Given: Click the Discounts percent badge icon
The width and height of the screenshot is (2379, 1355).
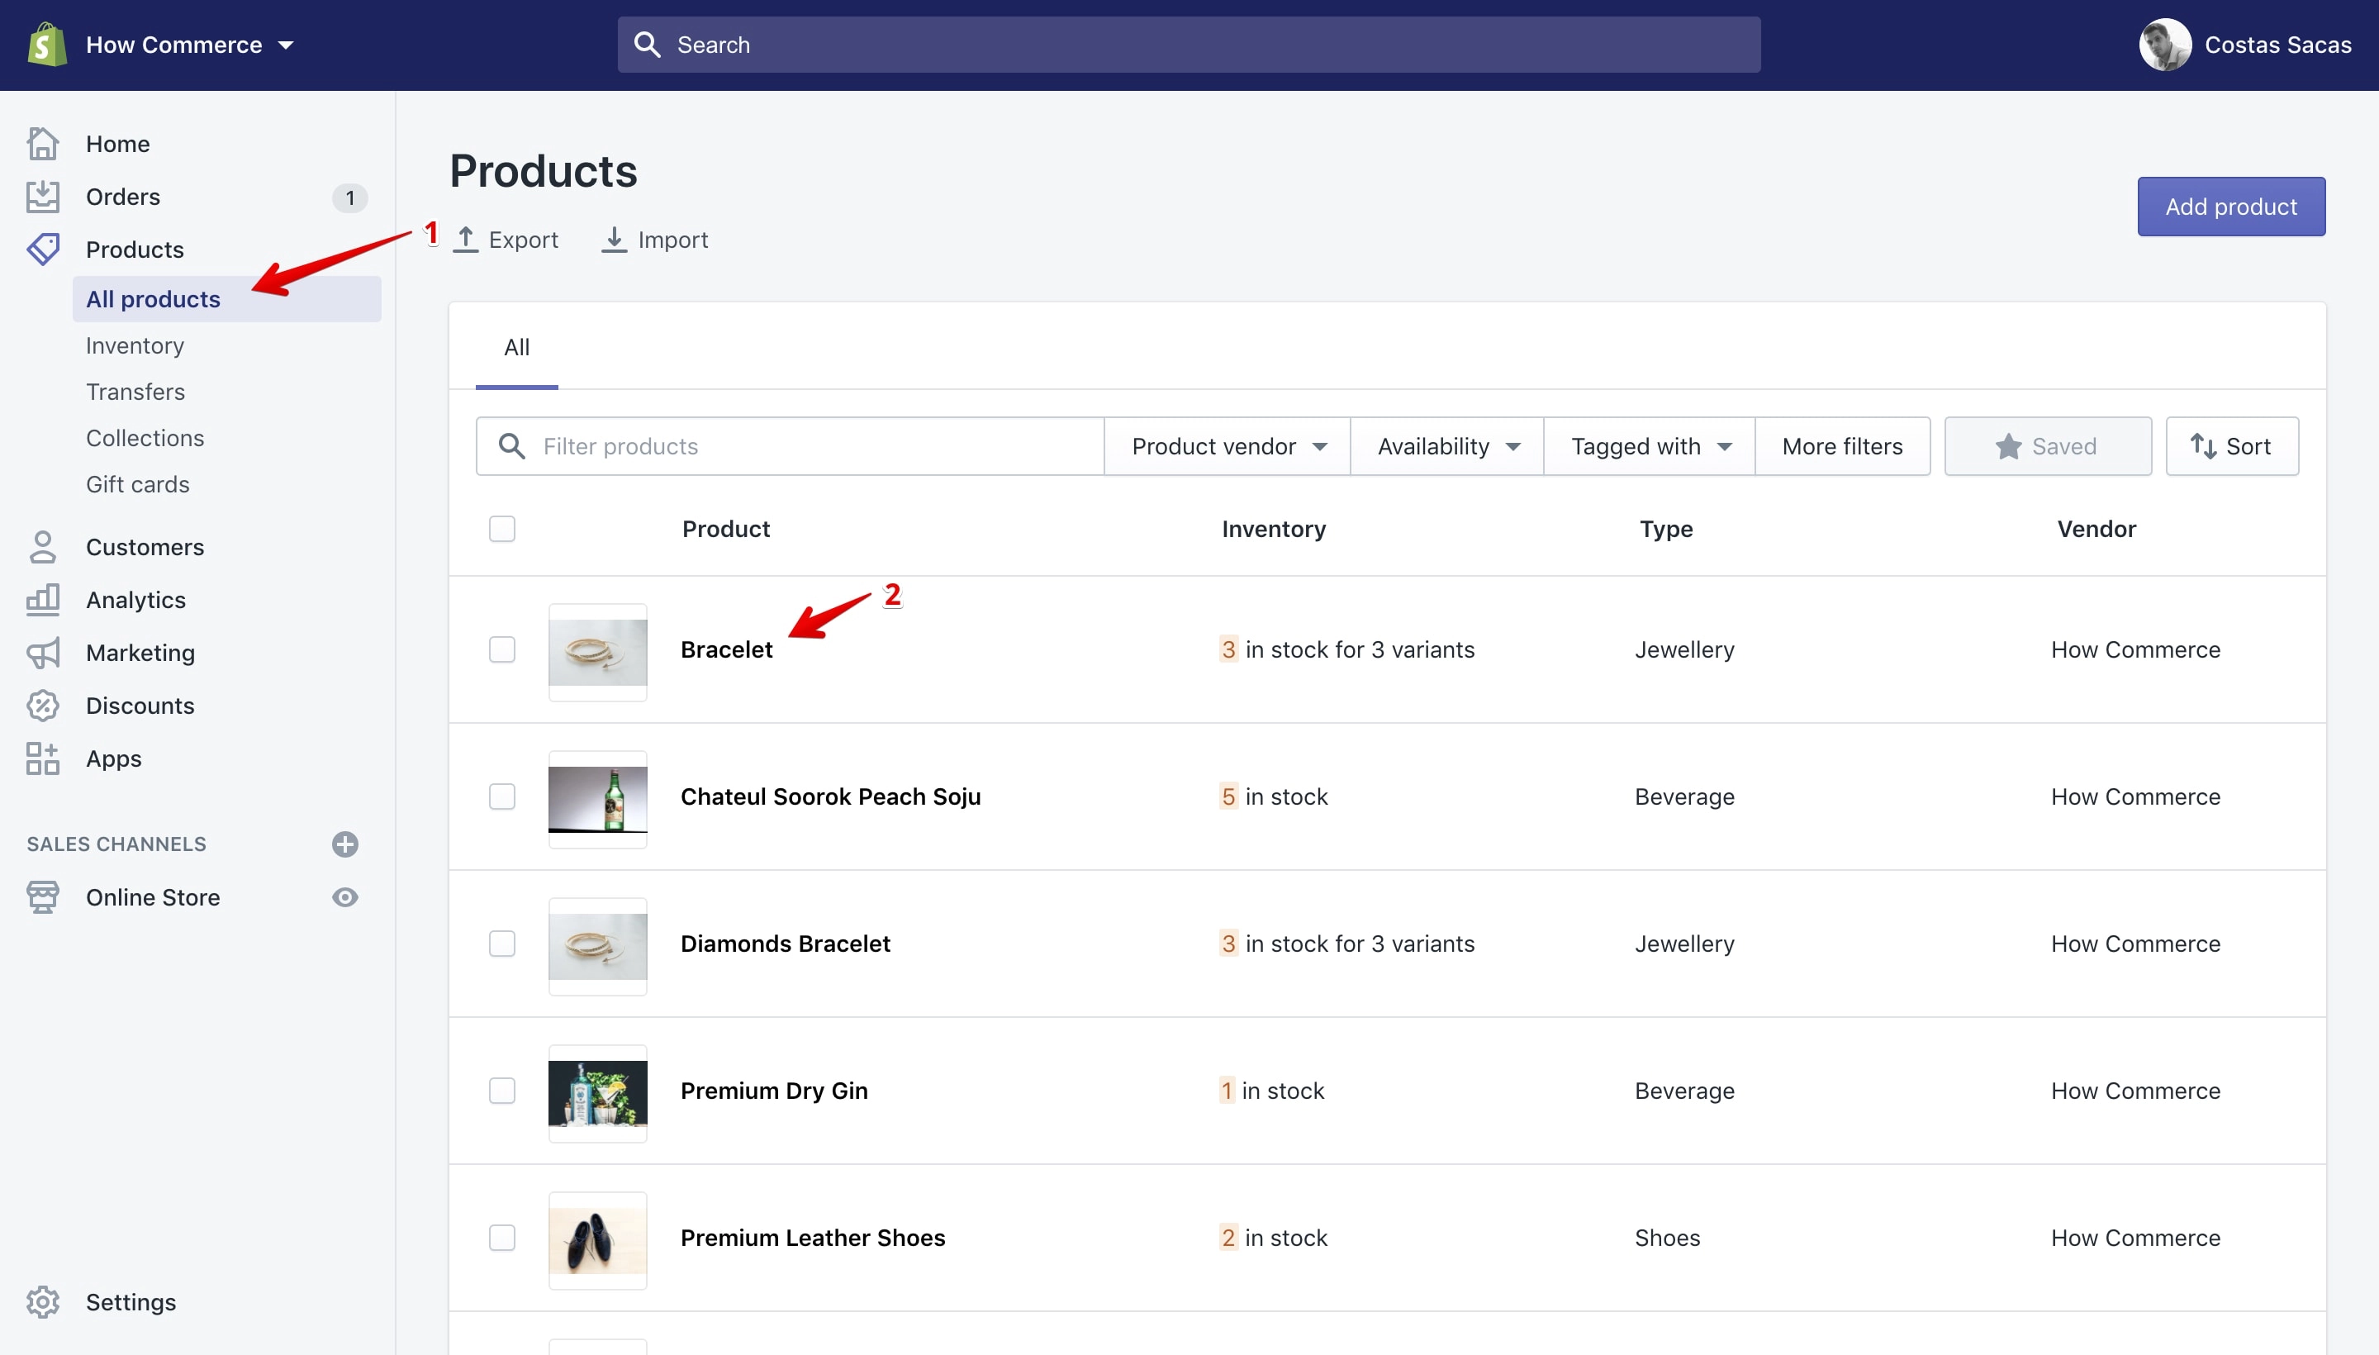Looking at the screenshot, I should [x=43, y=706].
